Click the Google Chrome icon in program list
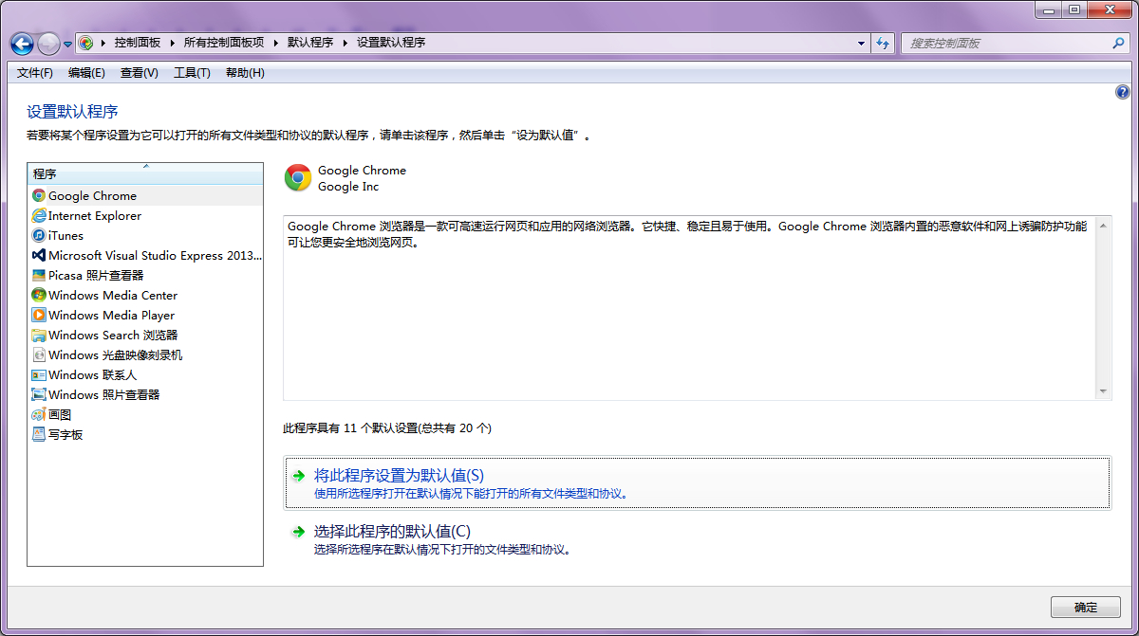This screenshot has height=636, width=1139. [39, 195]
